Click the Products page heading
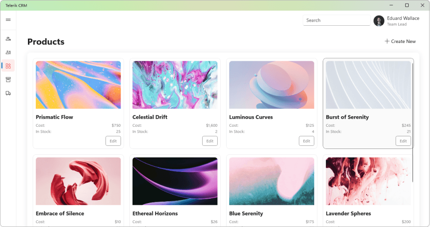 (x=46, y=42)
